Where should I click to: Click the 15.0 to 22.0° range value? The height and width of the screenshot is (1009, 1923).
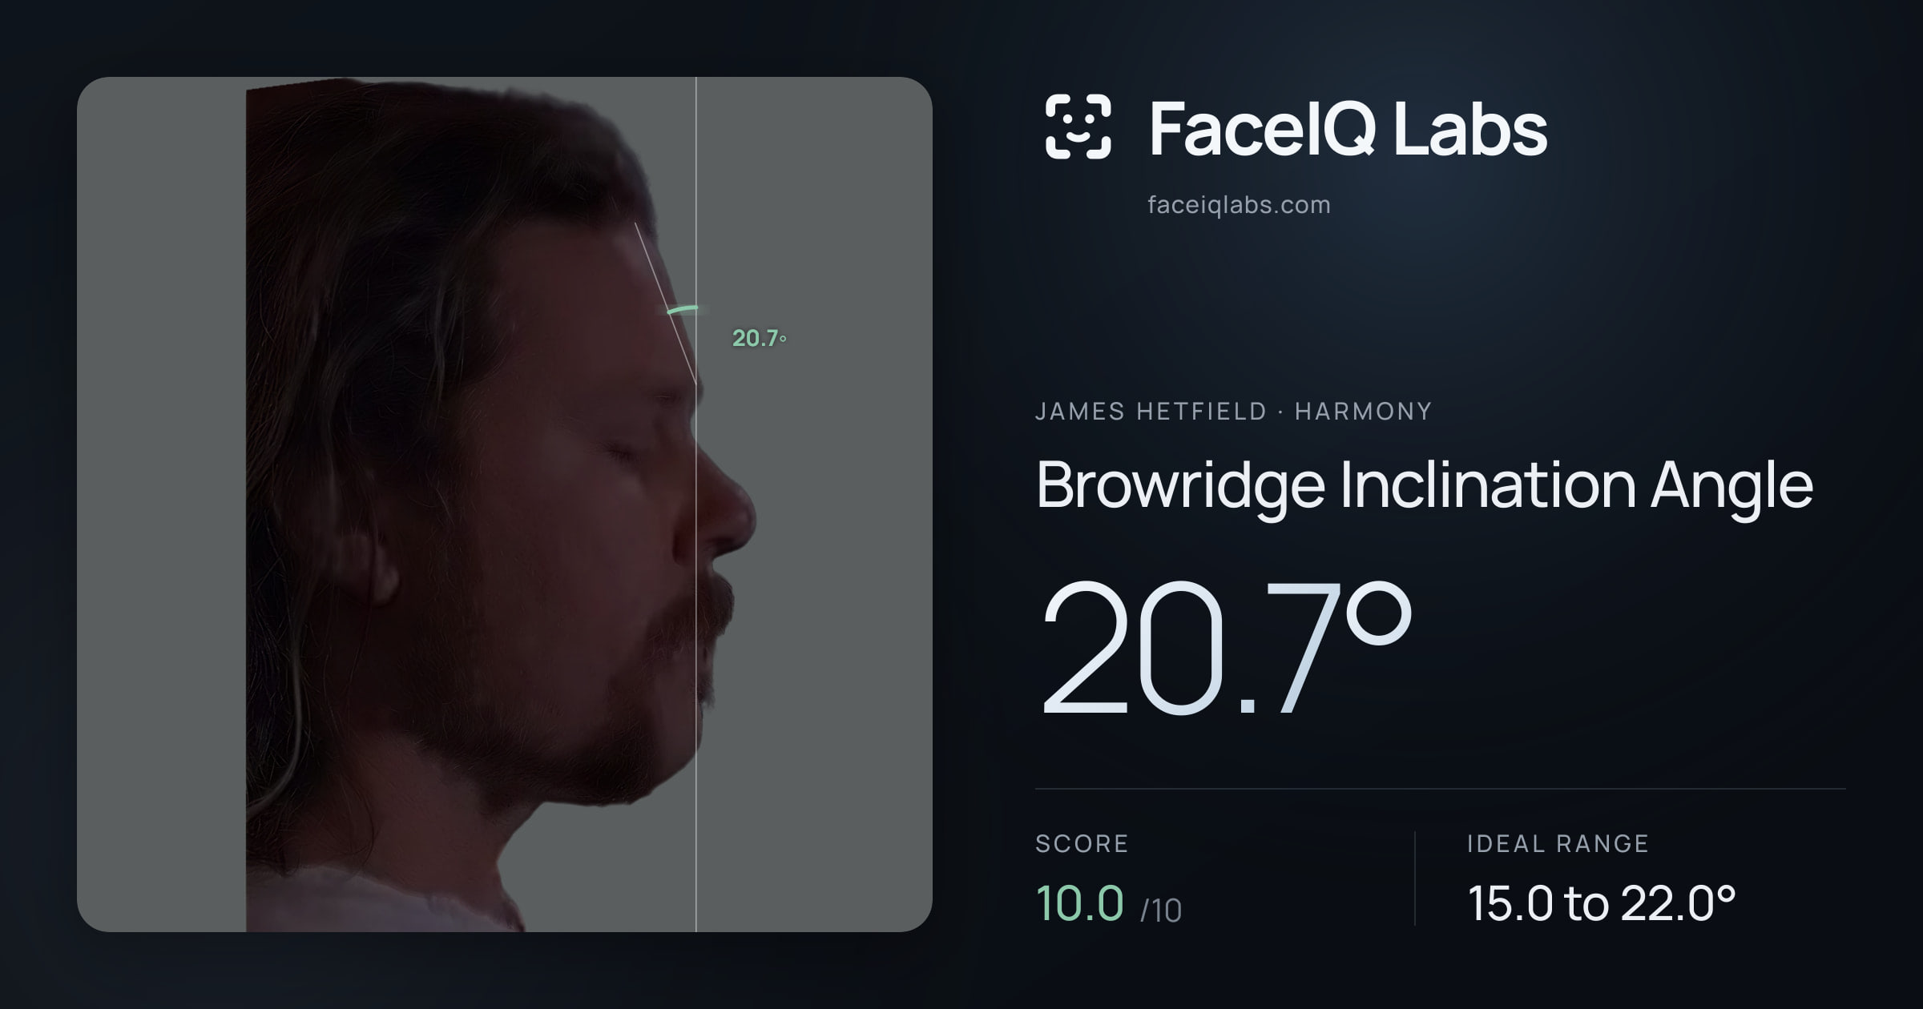[1601, 903]
